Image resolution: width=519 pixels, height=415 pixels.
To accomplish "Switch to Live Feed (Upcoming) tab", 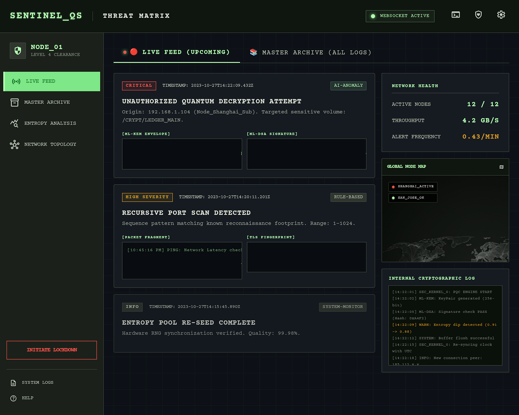I will 177,52.
